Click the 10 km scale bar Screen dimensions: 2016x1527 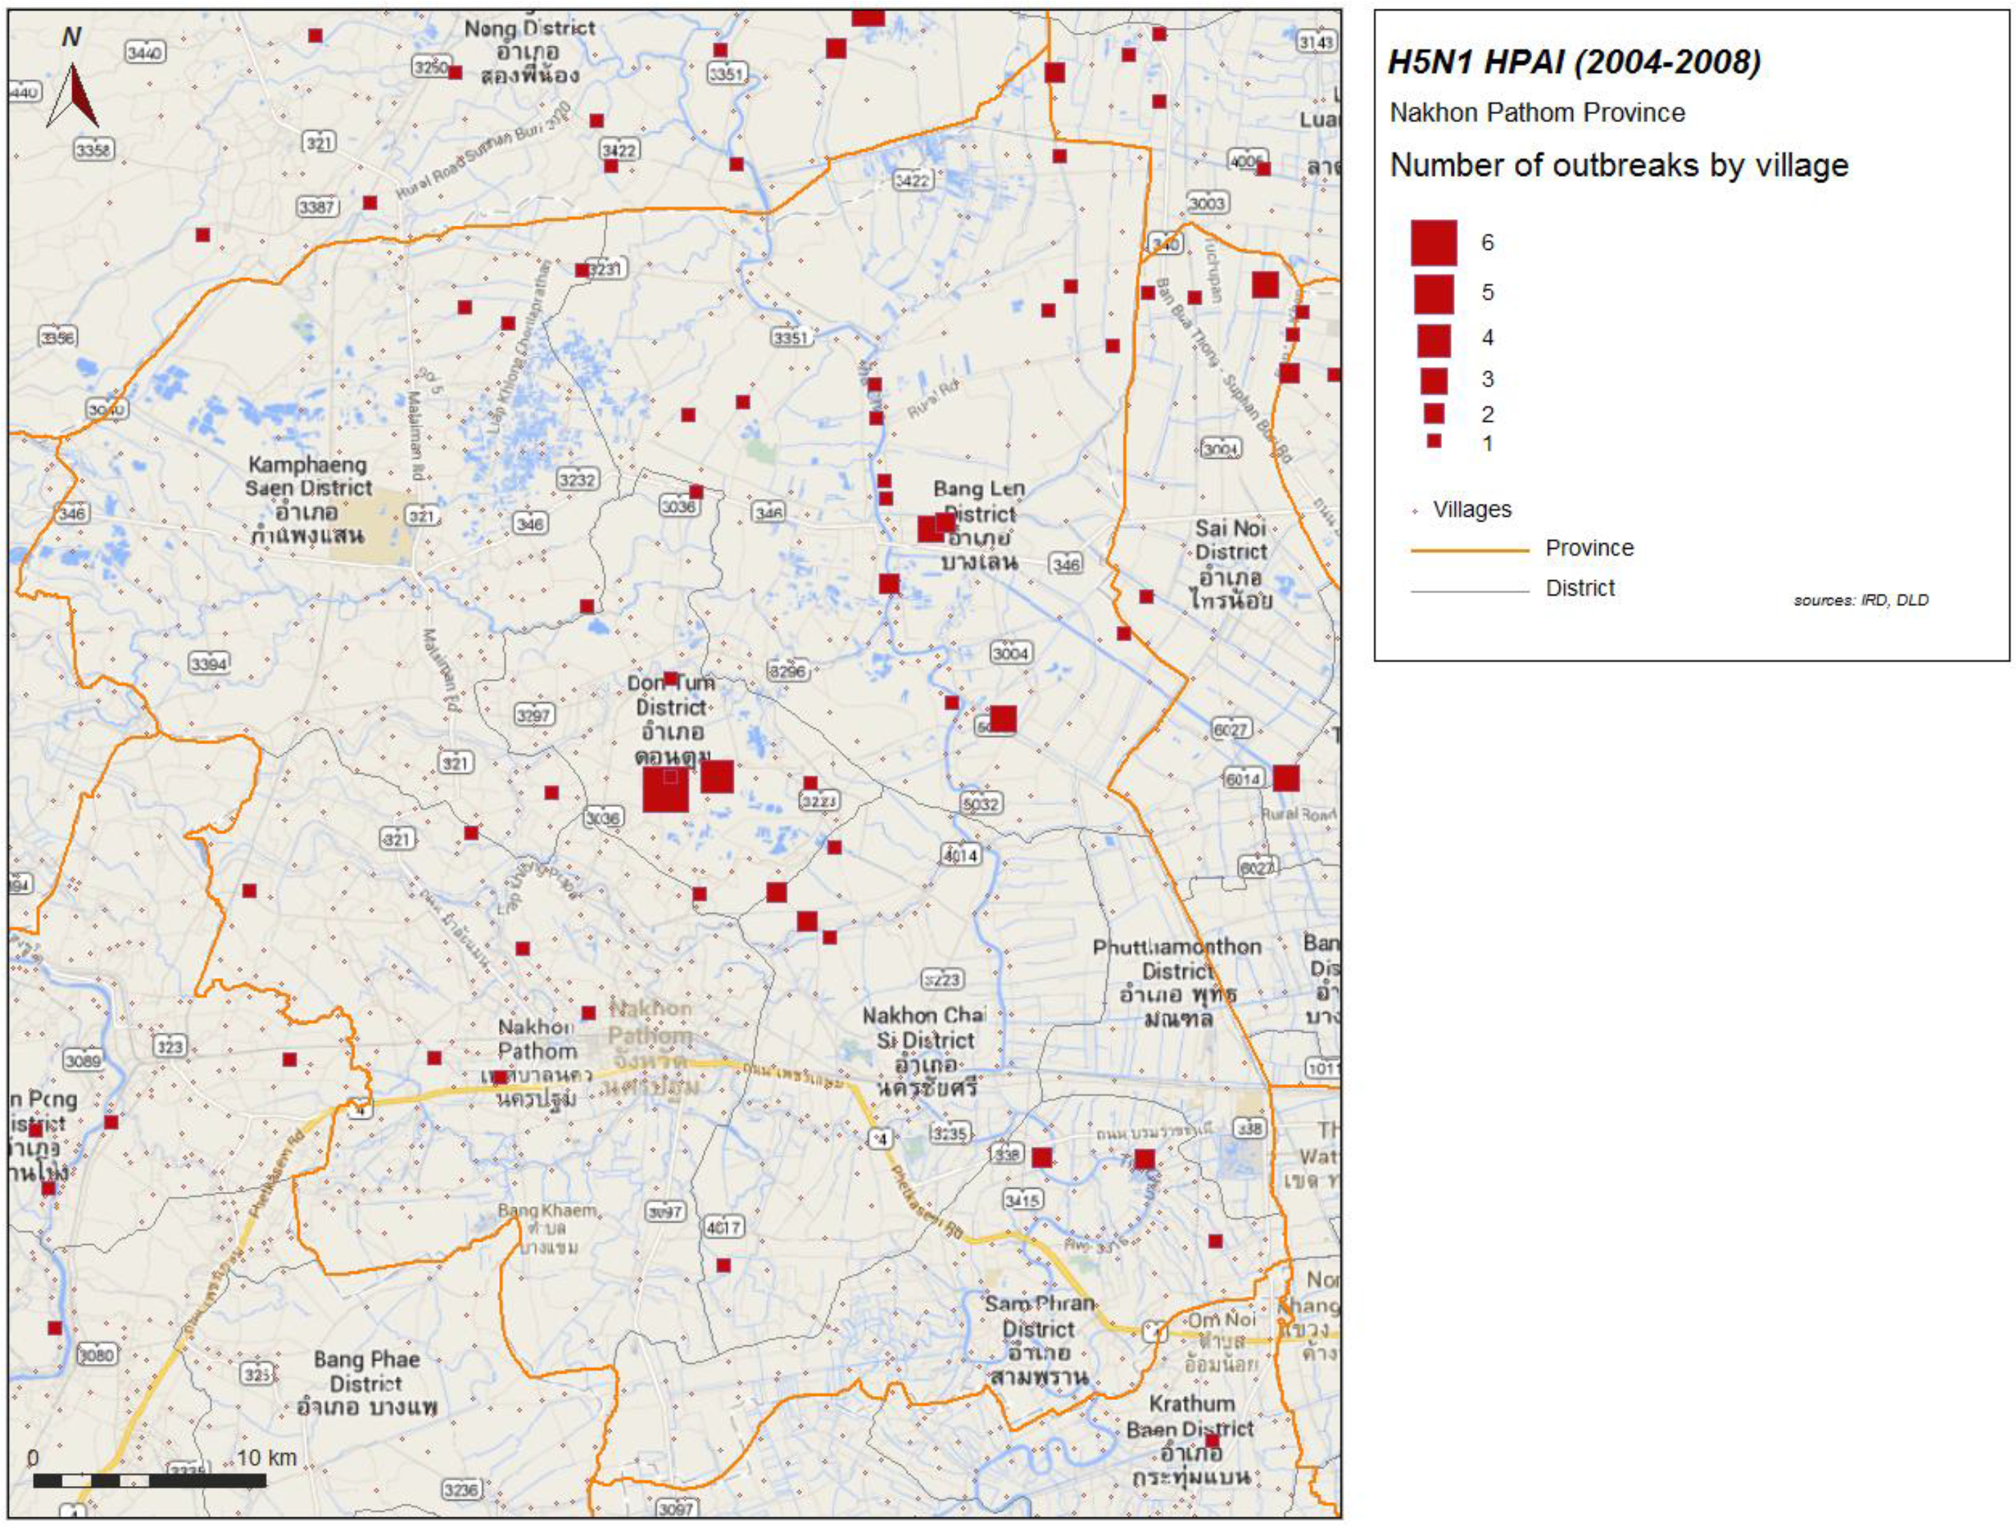tap(150, 1481)
